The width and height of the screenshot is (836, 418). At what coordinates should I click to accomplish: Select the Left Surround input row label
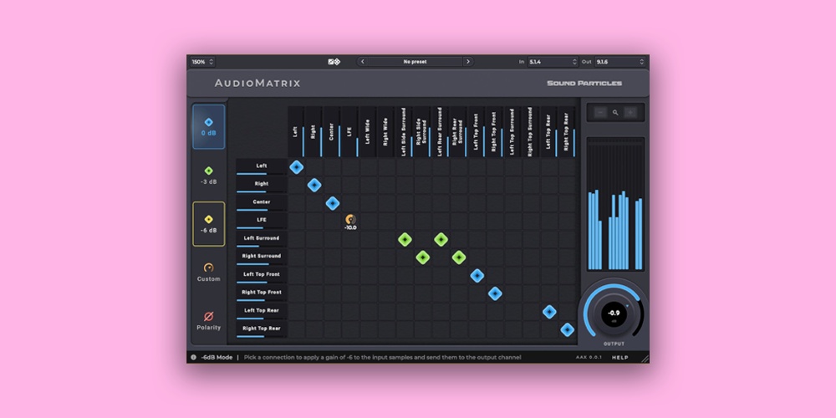click(x=262, y=238)
